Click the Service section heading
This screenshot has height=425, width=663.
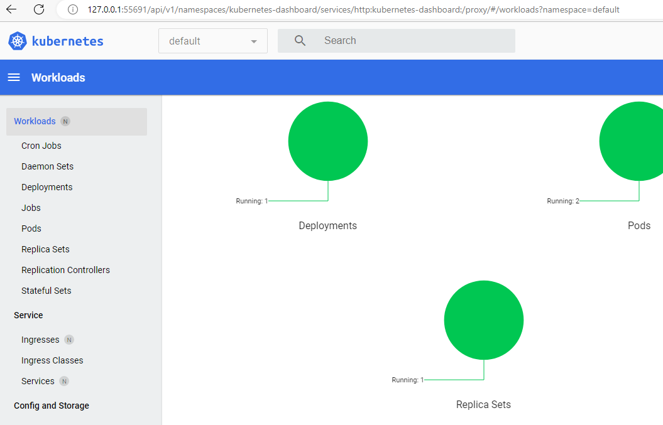28,315
